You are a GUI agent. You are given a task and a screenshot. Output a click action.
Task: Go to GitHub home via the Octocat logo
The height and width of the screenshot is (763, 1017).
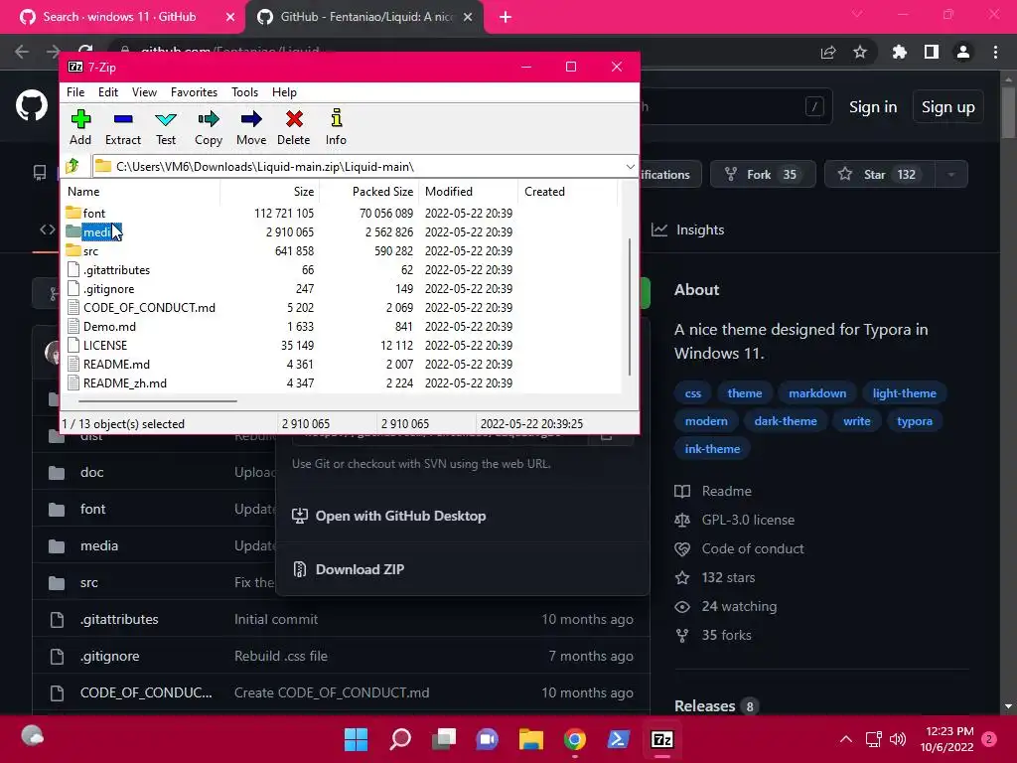(x=32, y=105)
